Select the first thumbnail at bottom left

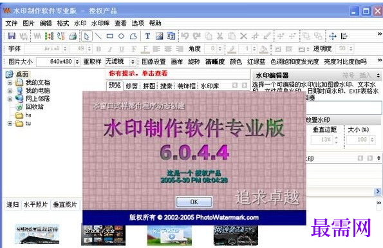tap(37, 234)
